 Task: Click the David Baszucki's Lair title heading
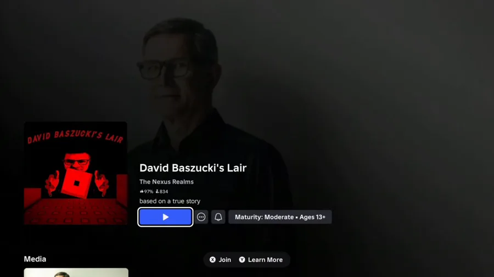[193, 168]
